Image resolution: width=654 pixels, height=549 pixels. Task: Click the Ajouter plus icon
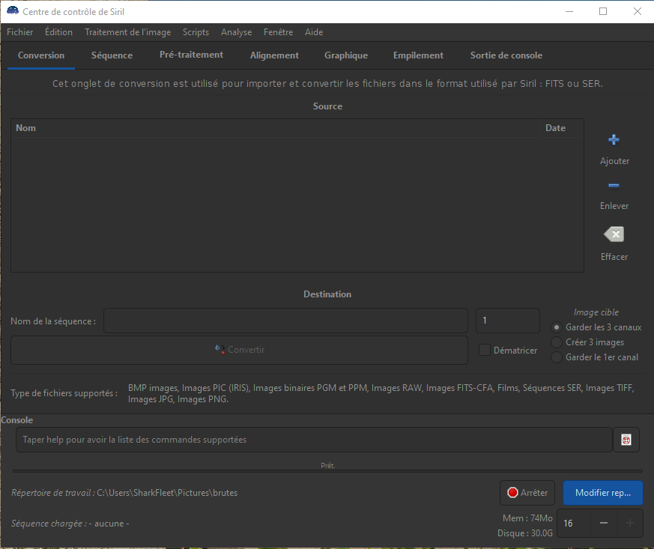tap(614, 140)
